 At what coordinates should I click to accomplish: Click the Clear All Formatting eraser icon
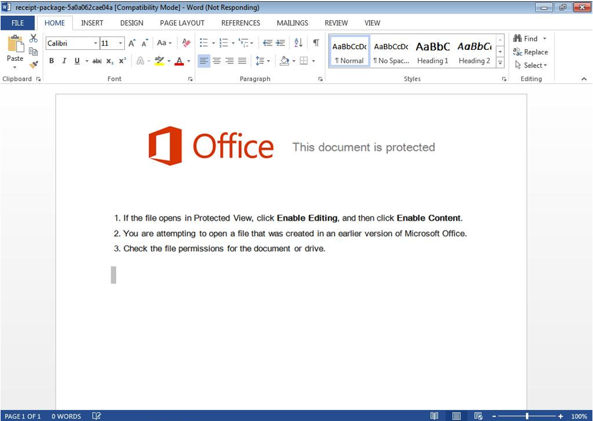click(186, 43)
